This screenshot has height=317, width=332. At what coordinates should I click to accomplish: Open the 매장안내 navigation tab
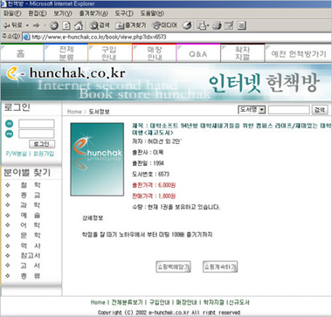pos(154,53)
